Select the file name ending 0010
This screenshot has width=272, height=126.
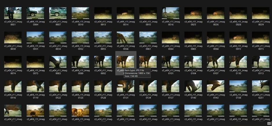pos(81,23)
